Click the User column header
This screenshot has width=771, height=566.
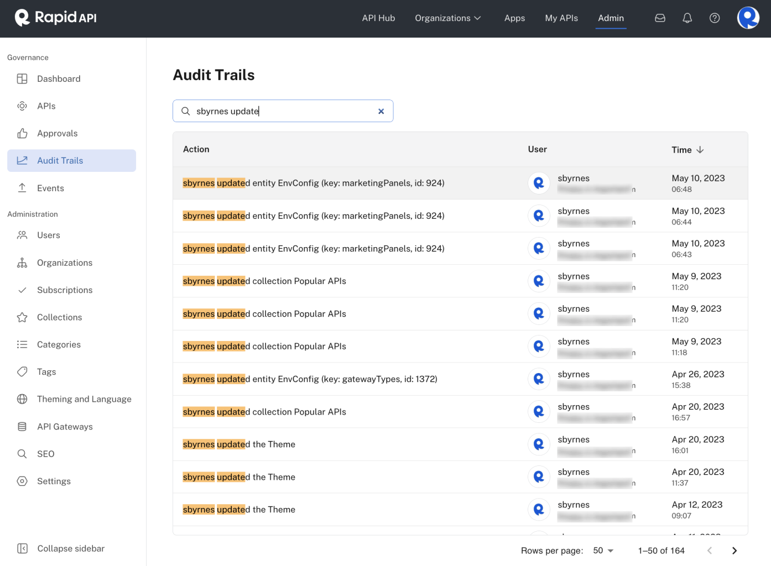point(538,149)
